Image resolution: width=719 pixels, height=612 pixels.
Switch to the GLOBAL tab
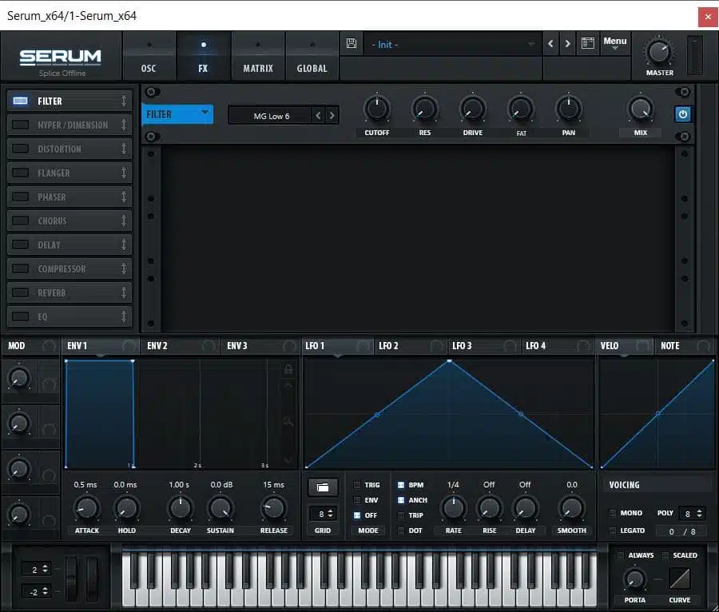click(x=312, y=57)
